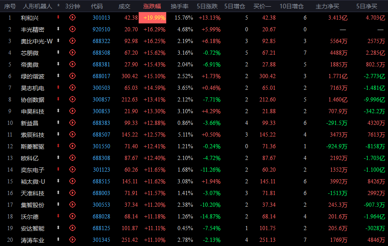The image size is (388, 246).
Task: Click the red marker icon beside 昊志机电
Action: [58, 87]
